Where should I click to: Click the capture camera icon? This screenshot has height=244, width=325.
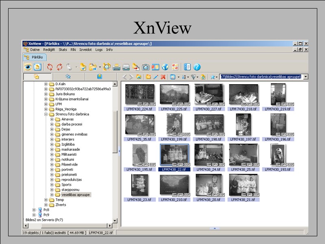(145, 67)
